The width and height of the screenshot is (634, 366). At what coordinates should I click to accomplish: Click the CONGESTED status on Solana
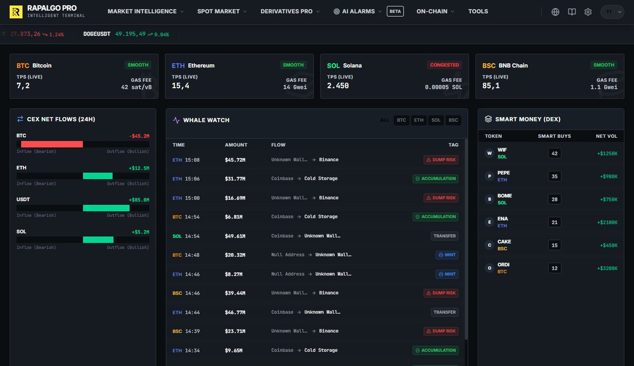(444, 65)
